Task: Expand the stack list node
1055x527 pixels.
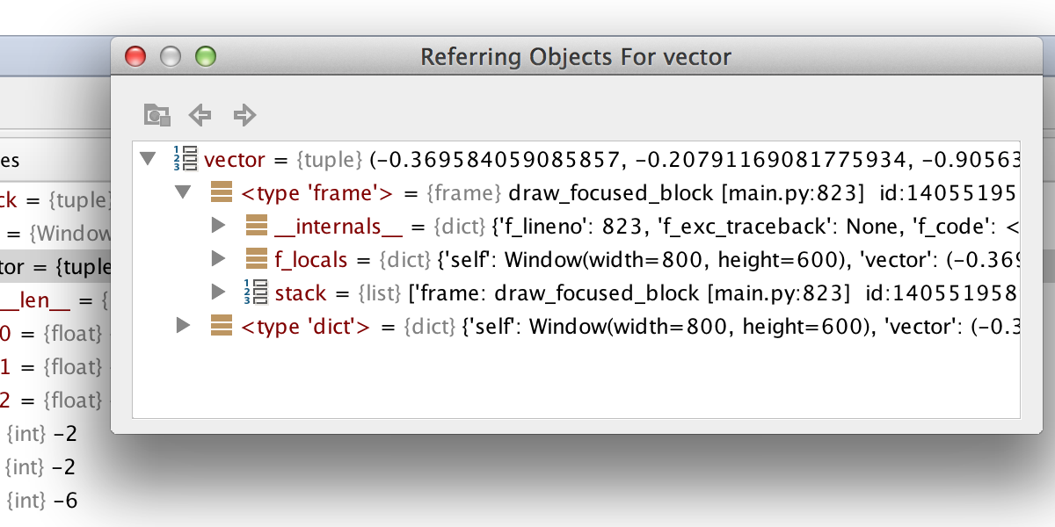Action: point(220,292)
